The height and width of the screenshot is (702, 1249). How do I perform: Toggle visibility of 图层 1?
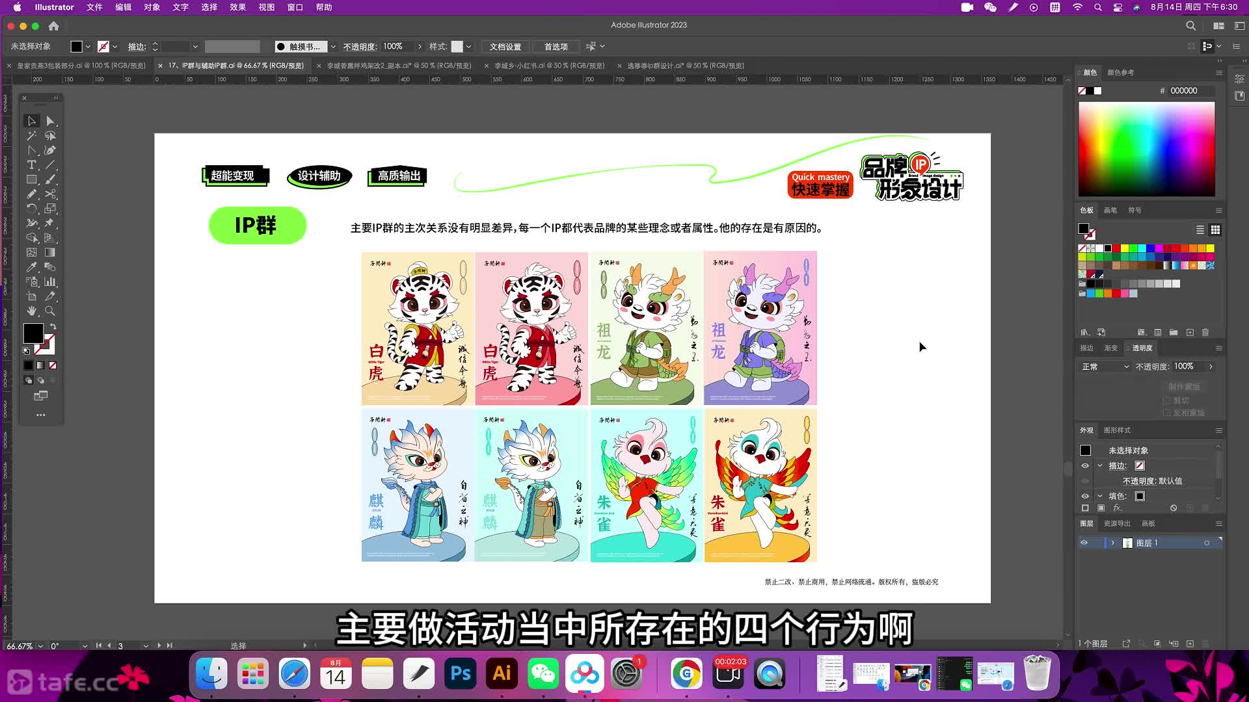tap(1084, 543)
